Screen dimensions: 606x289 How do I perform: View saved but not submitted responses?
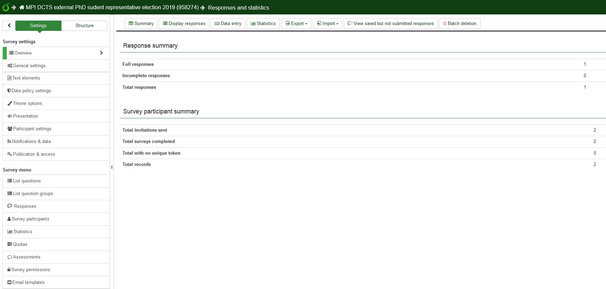tap(390, 24)
